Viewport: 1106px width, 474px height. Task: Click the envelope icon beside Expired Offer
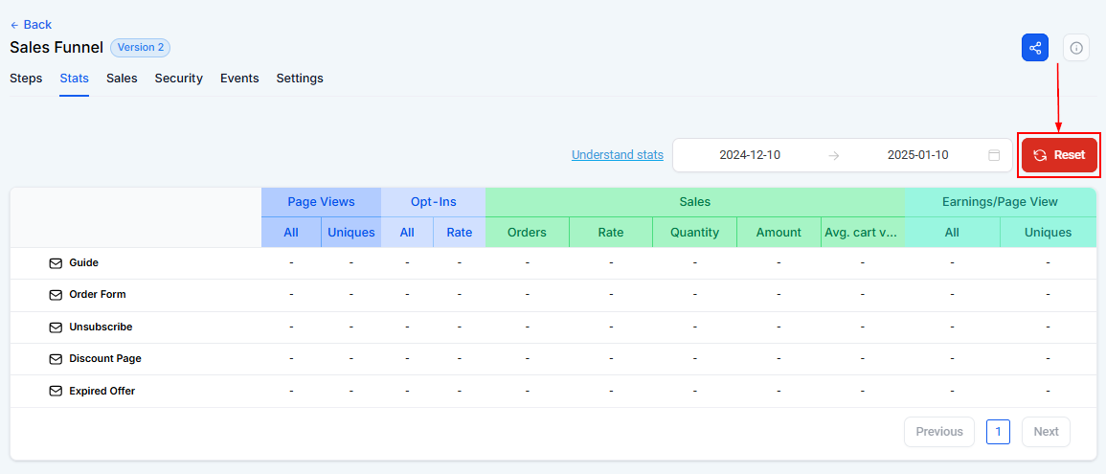tap(56, 391)
